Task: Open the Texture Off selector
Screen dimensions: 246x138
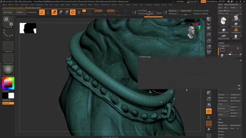Action: pos(8,59)
